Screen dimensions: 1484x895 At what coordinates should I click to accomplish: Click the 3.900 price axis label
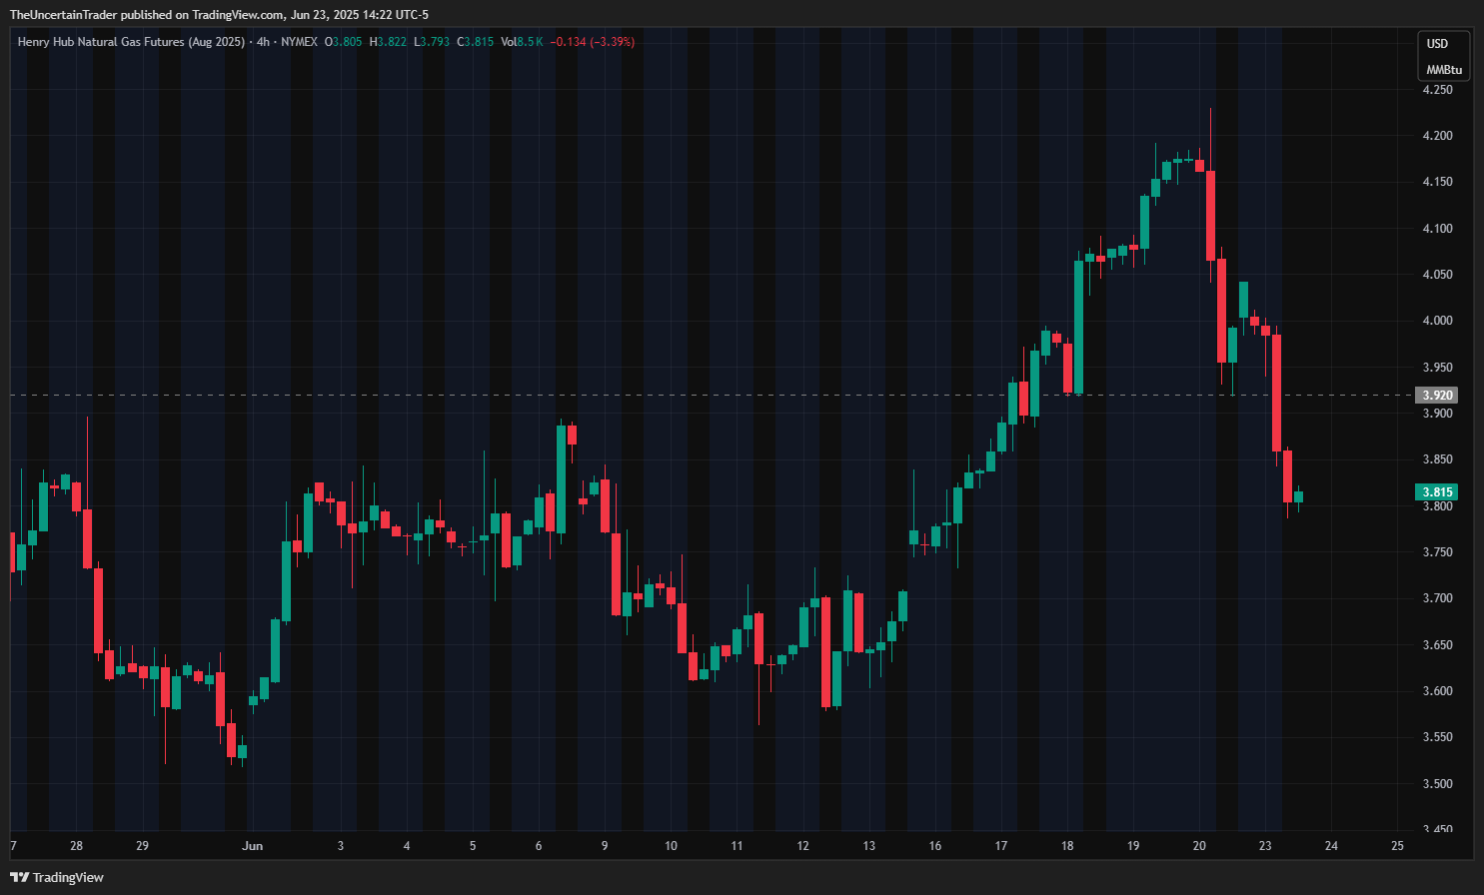tap(1437, 414)
